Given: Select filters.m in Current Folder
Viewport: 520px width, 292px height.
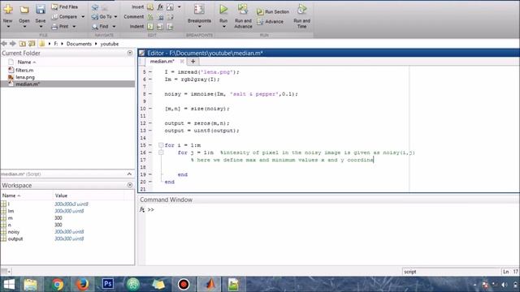Looking at the screenshot, I should [24, 71].
